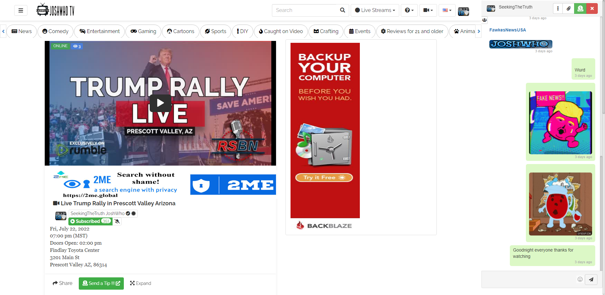Image resolution: width=605 pixels, height=295 pixels.
Task: Open the emoji picker in chat input
Action: tap(580, 279)
